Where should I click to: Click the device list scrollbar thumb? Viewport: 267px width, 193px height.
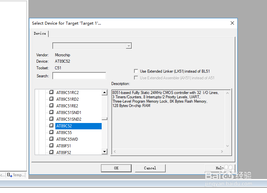[104, 119]
